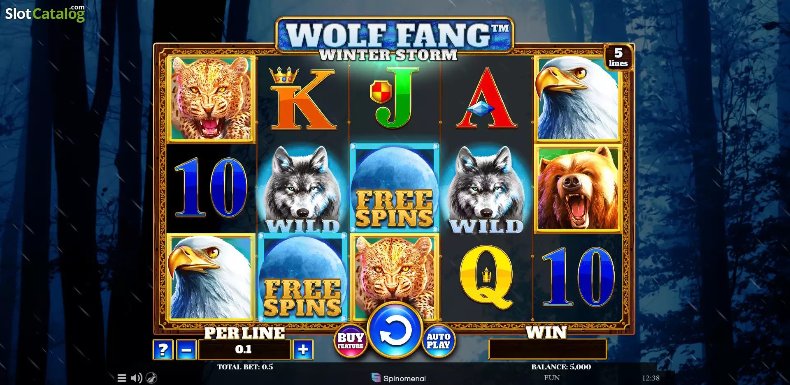Screen dimensions: 790x385
Task: Decrease the bet per line with minus
Action: 186,350
